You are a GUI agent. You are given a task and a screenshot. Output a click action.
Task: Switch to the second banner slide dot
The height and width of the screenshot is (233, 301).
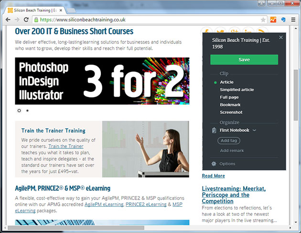27,111
